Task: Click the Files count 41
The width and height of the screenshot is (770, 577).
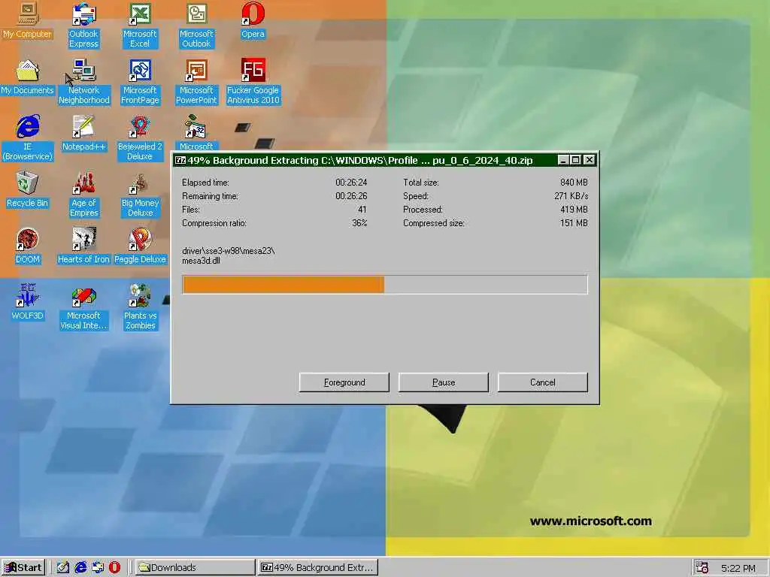Action: coord(362,210)
